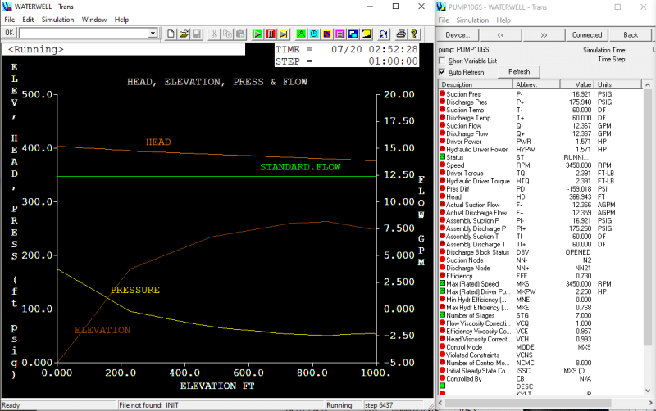Select the Discharge Pres variable row
656x411 pixels.
[540, 102]
